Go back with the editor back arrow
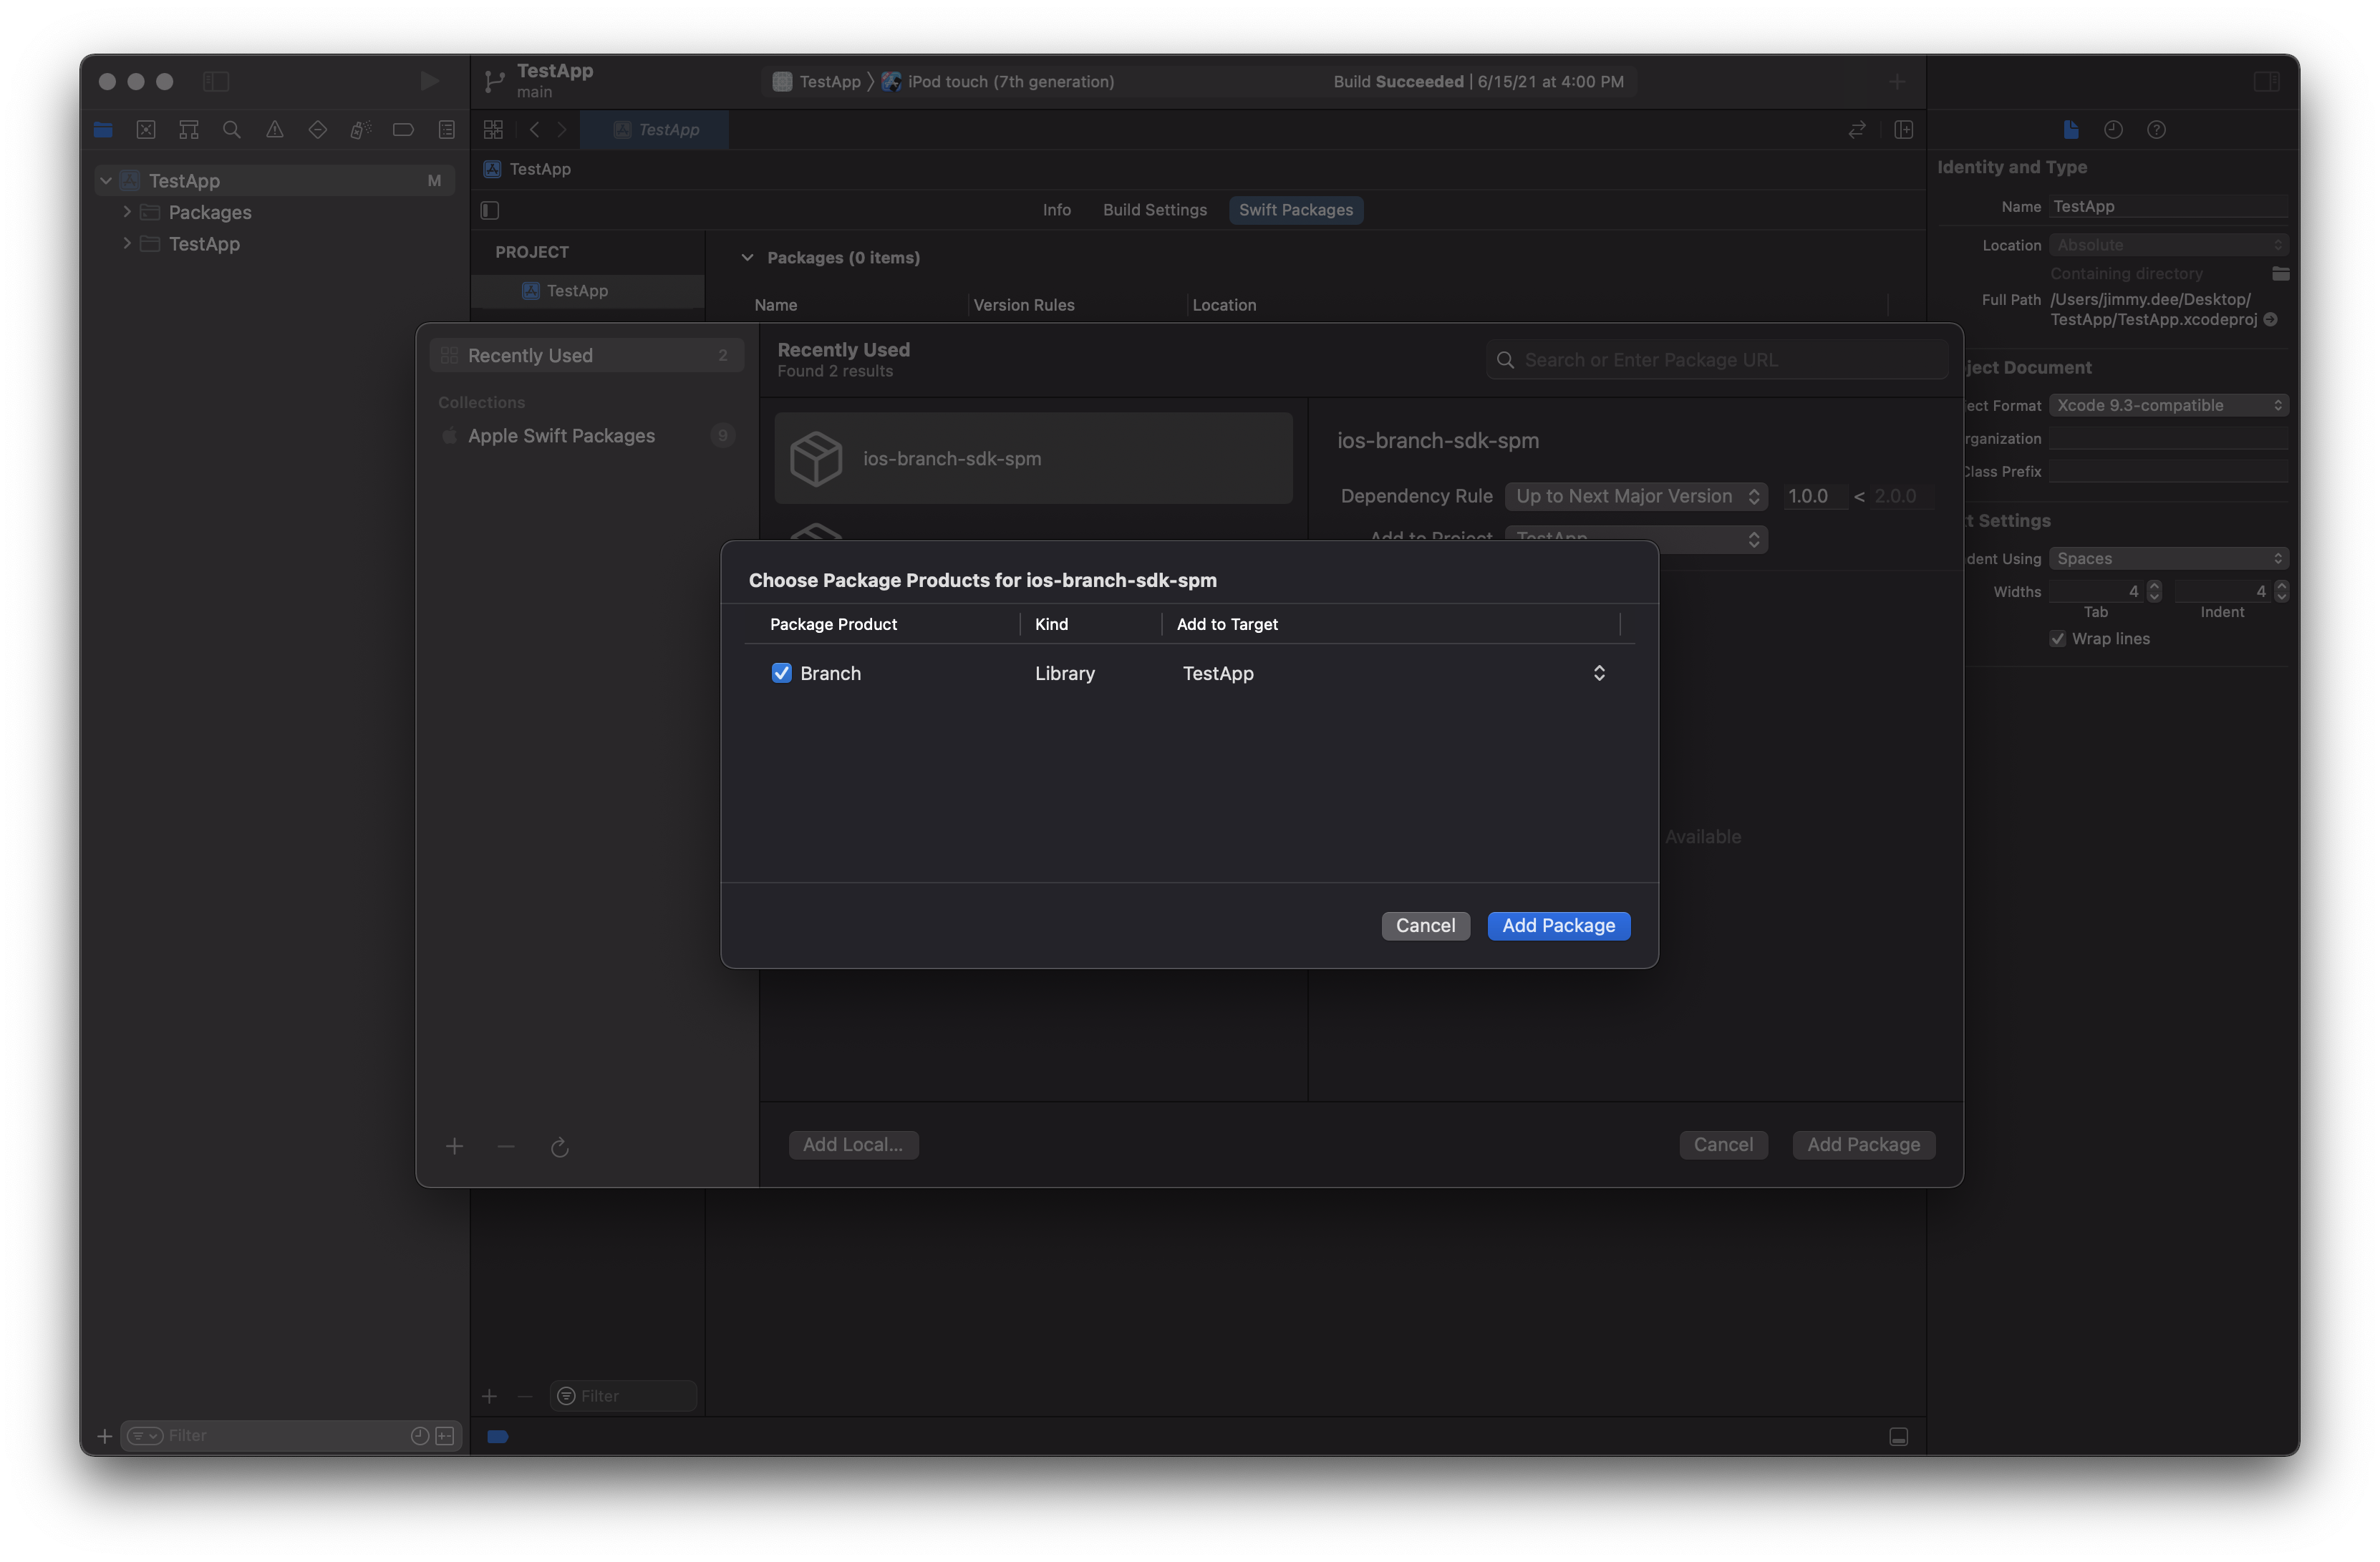Screen dimensions: 2380x1562 click(x=535, y=129)
